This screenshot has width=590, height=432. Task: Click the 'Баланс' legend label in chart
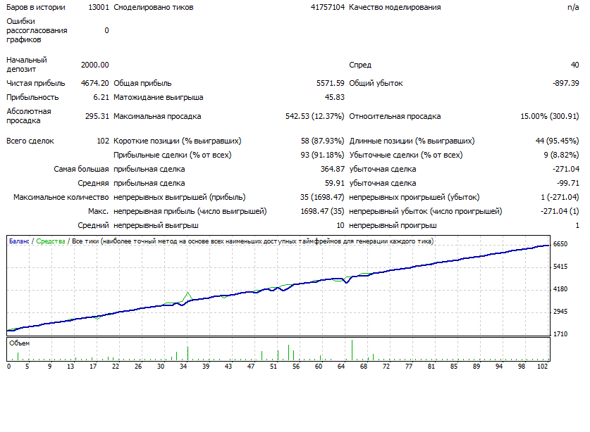[19, 241]
